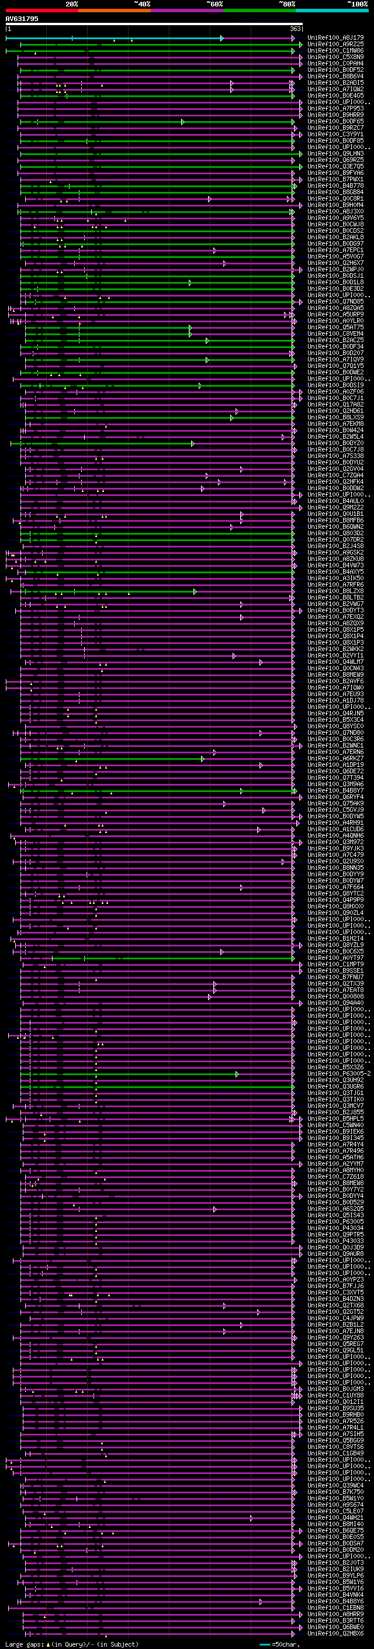
Task: Select the UniRef100_Q3M972 label
Action: (x=335, y=842)
